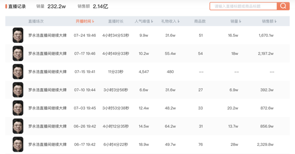Click the 直播记录 section heading

tap(17, 6)
